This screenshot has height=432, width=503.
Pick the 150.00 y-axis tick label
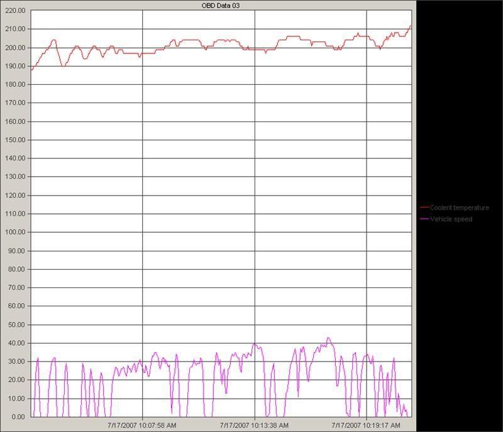(x=15, y=140)
